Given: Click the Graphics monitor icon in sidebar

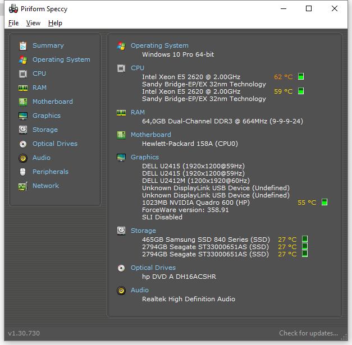Looking at the screenshot, I should 23,116.
